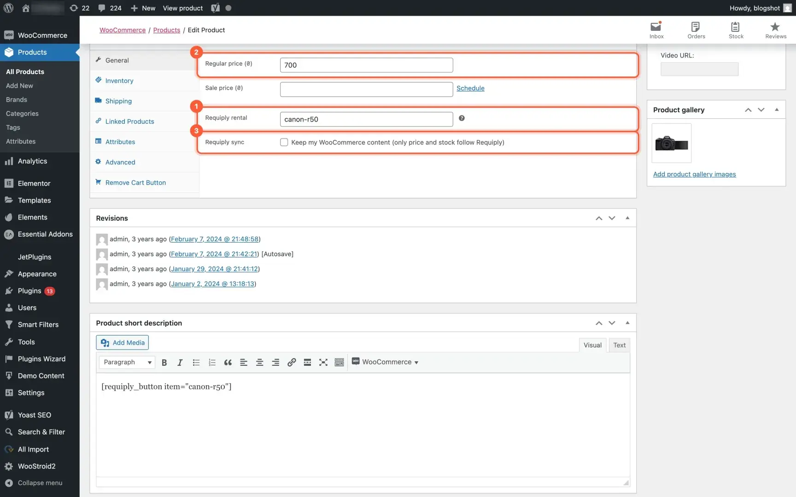This screenshot has height=497, width=796.
Task: Open the site home icon in the admin bar
Action: [x=26, y=8]
